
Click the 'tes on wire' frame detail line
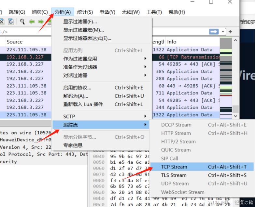(x=26, y=132)
